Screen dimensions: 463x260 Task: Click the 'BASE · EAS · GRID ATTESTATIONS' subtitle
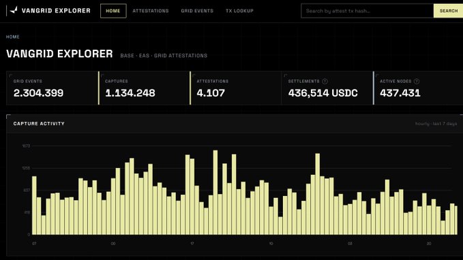click(x=164, y=55)
